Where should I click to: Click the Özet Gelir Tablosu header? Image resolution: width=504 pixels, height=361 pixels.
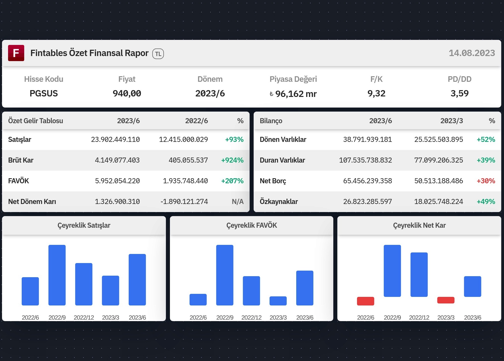click(36, 121)
